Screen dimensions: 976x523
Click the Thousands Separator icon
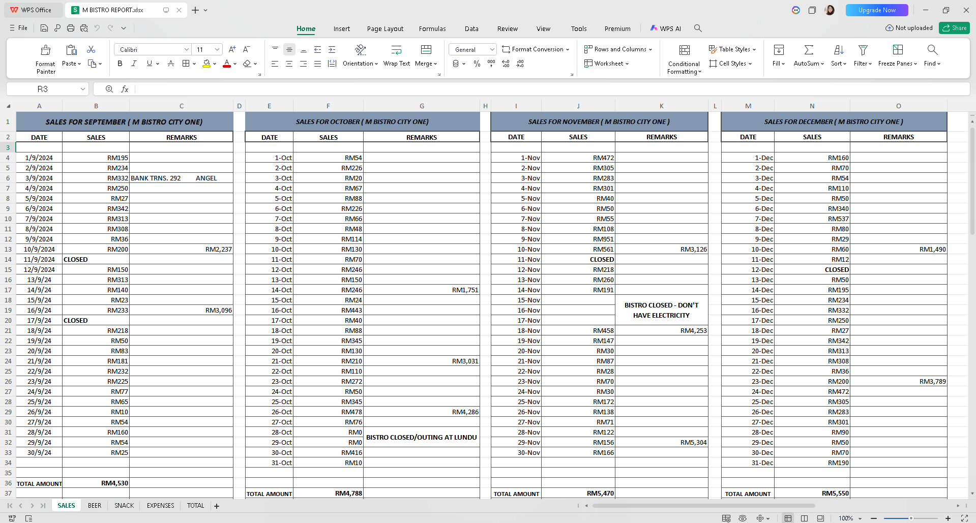click(x=491, y=64)
